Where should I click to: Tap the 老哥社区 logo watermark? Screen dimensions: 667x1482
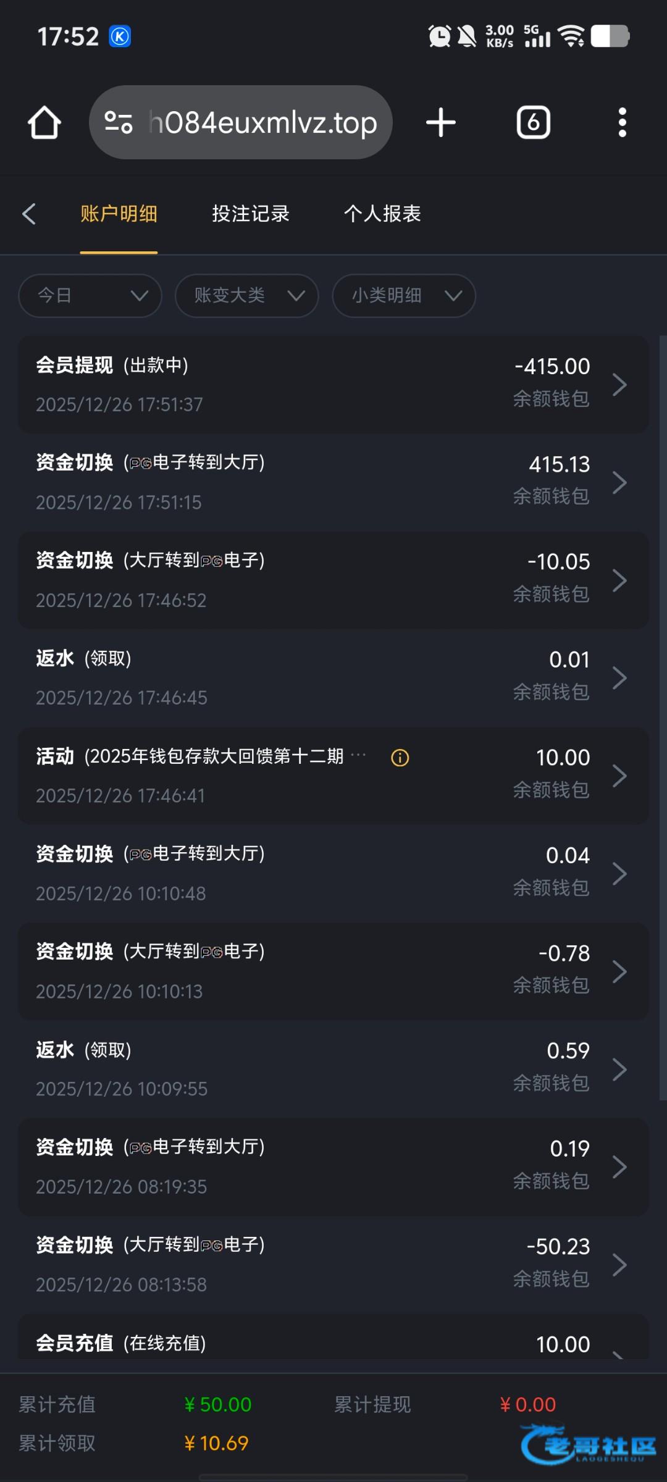pyautogui.click(x=588, y=1444)
